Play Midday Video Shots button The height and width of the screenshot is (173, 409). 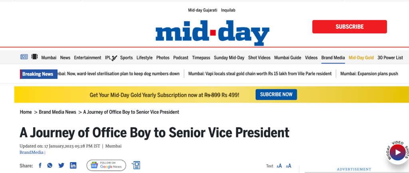pos(397,152)
